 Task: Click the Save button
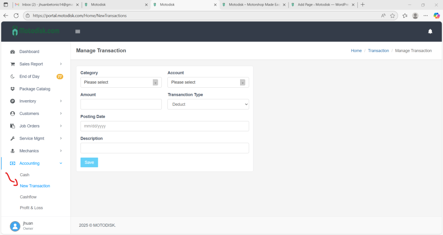(x=89, y=162)
